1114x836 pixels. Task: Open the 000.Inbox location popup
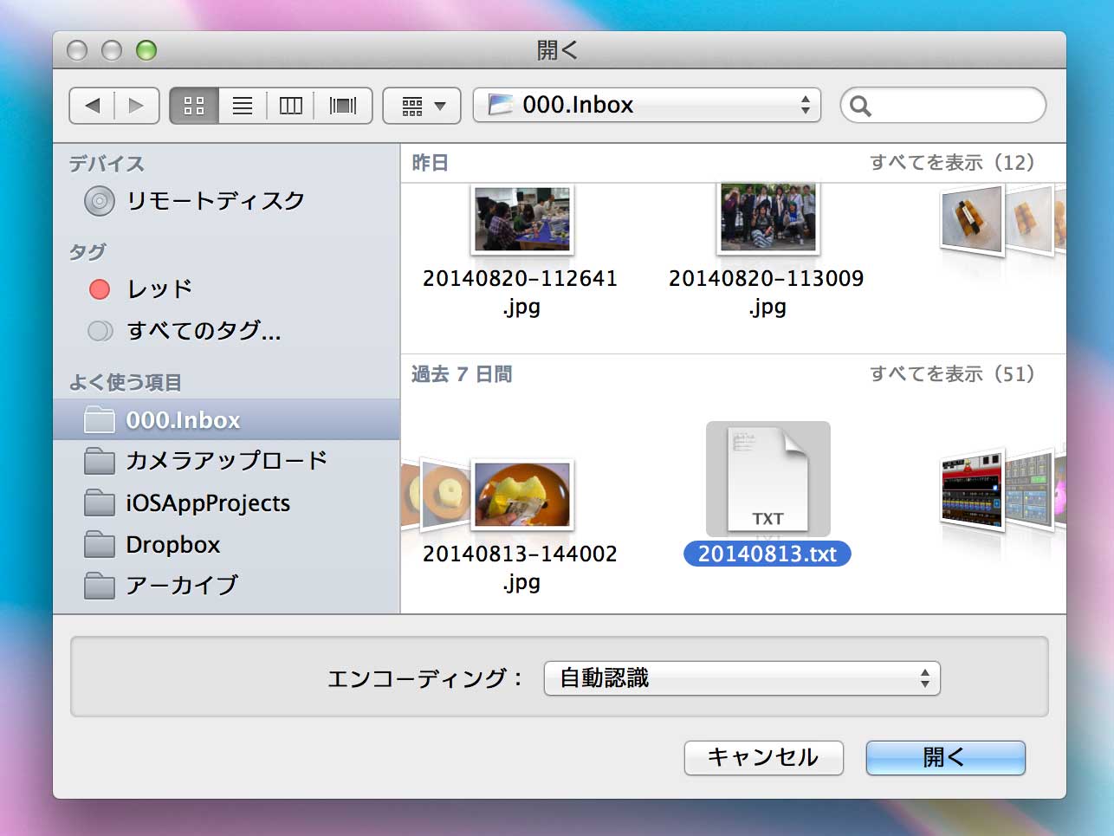click(646, 106)
